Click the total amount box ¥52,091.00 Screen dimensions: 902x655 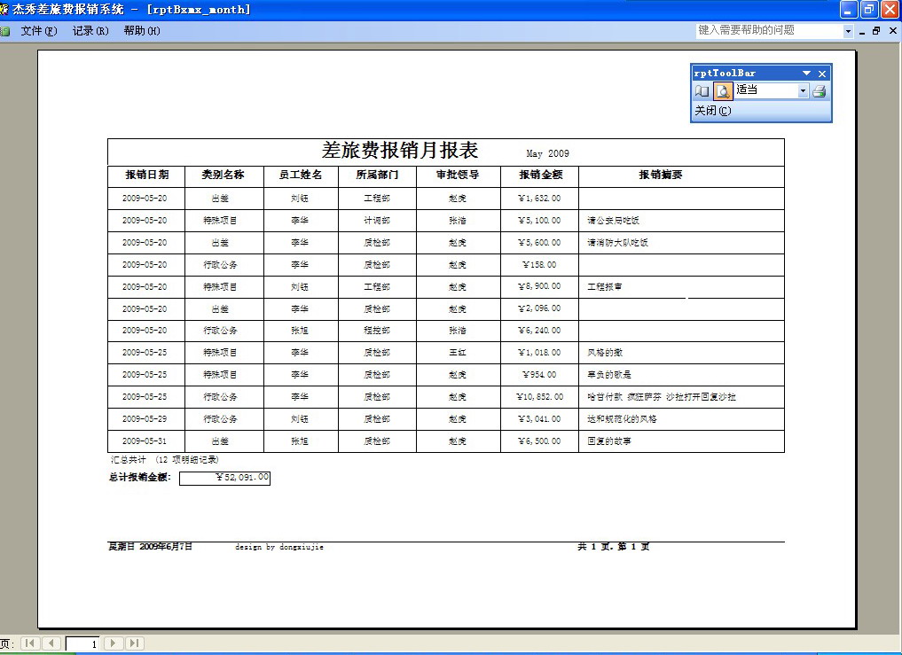(224, 478)
